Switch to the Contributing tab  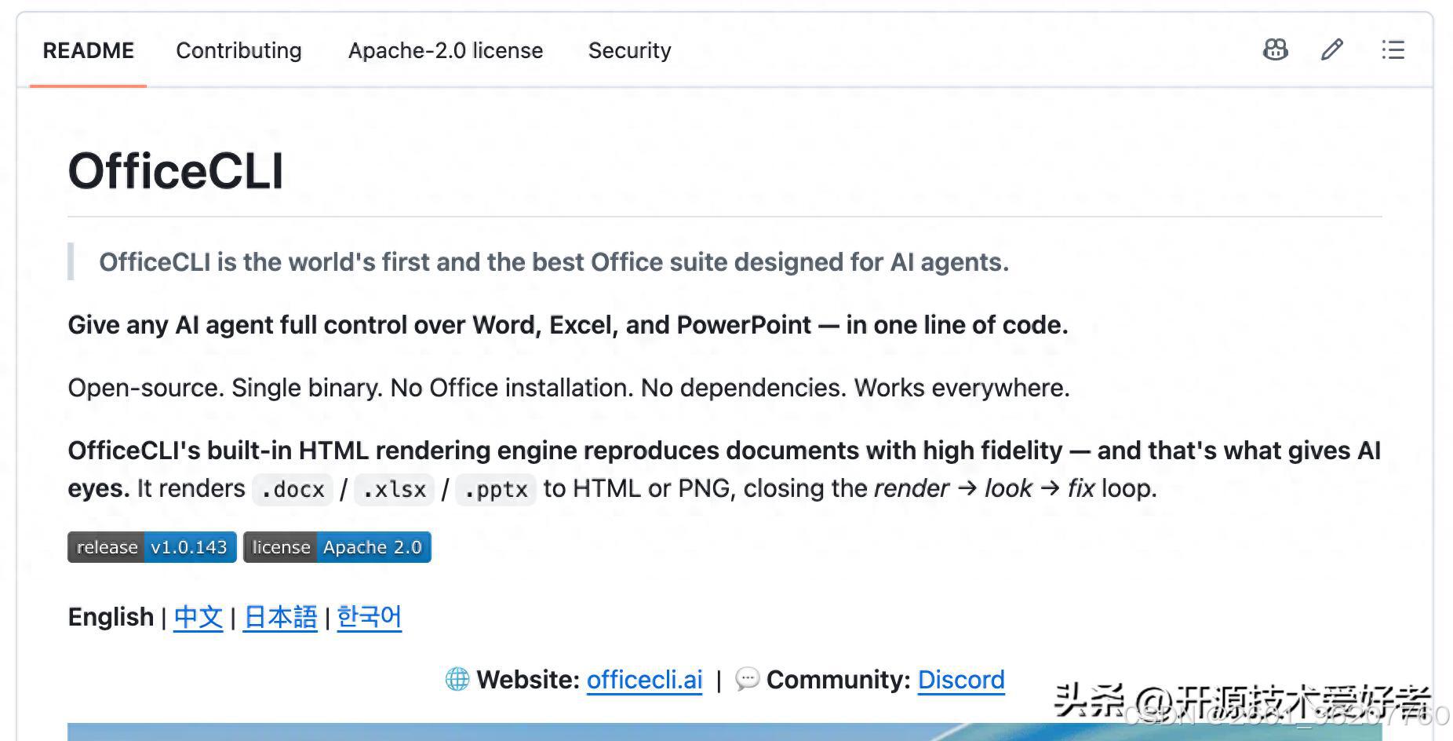point(239,51)
